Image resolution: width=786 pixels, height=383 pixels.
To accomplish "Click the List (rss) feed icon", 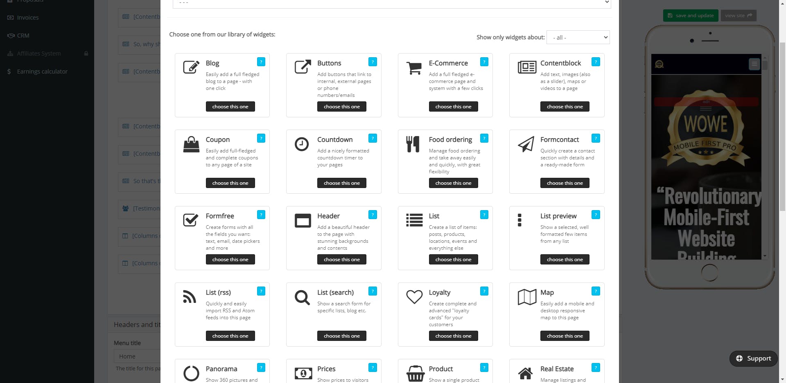I will coord(190,297).
